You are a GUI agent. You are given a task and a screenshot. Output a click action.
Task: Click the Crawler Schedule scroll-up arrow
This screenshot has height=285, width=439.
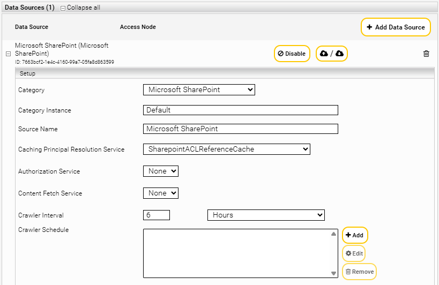tap(334, 234)
